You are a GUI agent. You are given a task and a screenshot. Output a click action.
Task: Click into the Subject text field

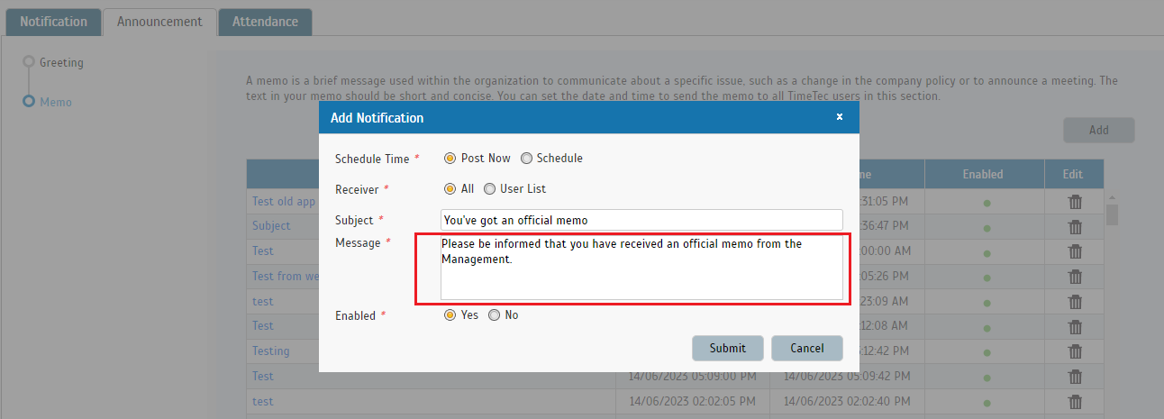tap(641, 220)
